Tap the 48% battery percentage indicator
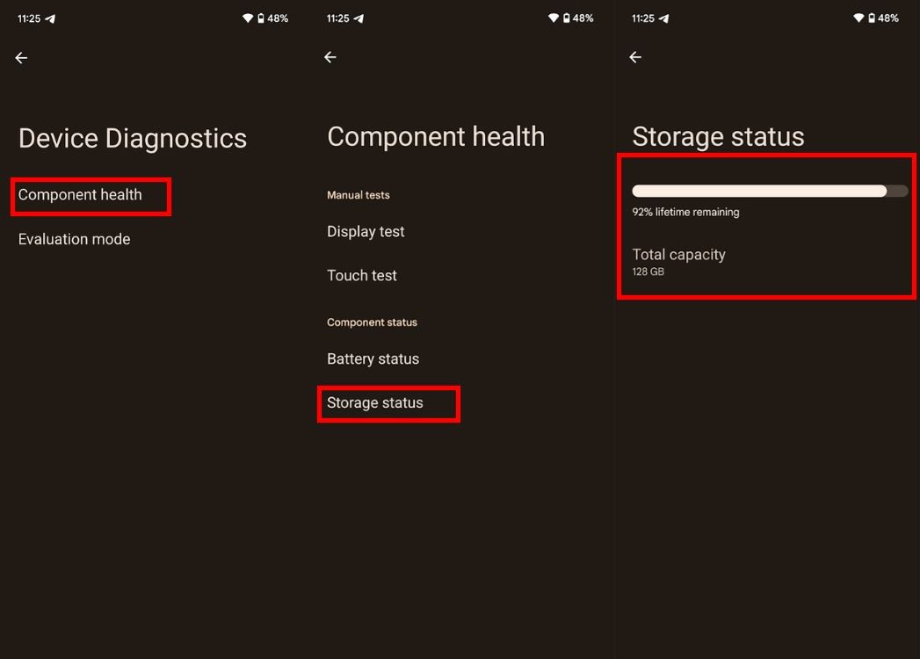 tap(278, 18)
